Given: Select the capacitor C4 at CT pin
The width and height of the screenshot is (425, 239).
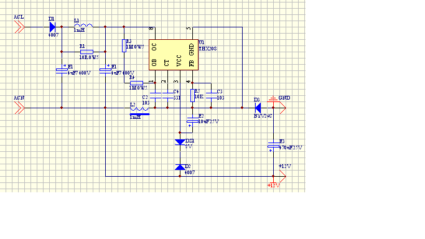Looking at the screenshot, I should [167, 95].
